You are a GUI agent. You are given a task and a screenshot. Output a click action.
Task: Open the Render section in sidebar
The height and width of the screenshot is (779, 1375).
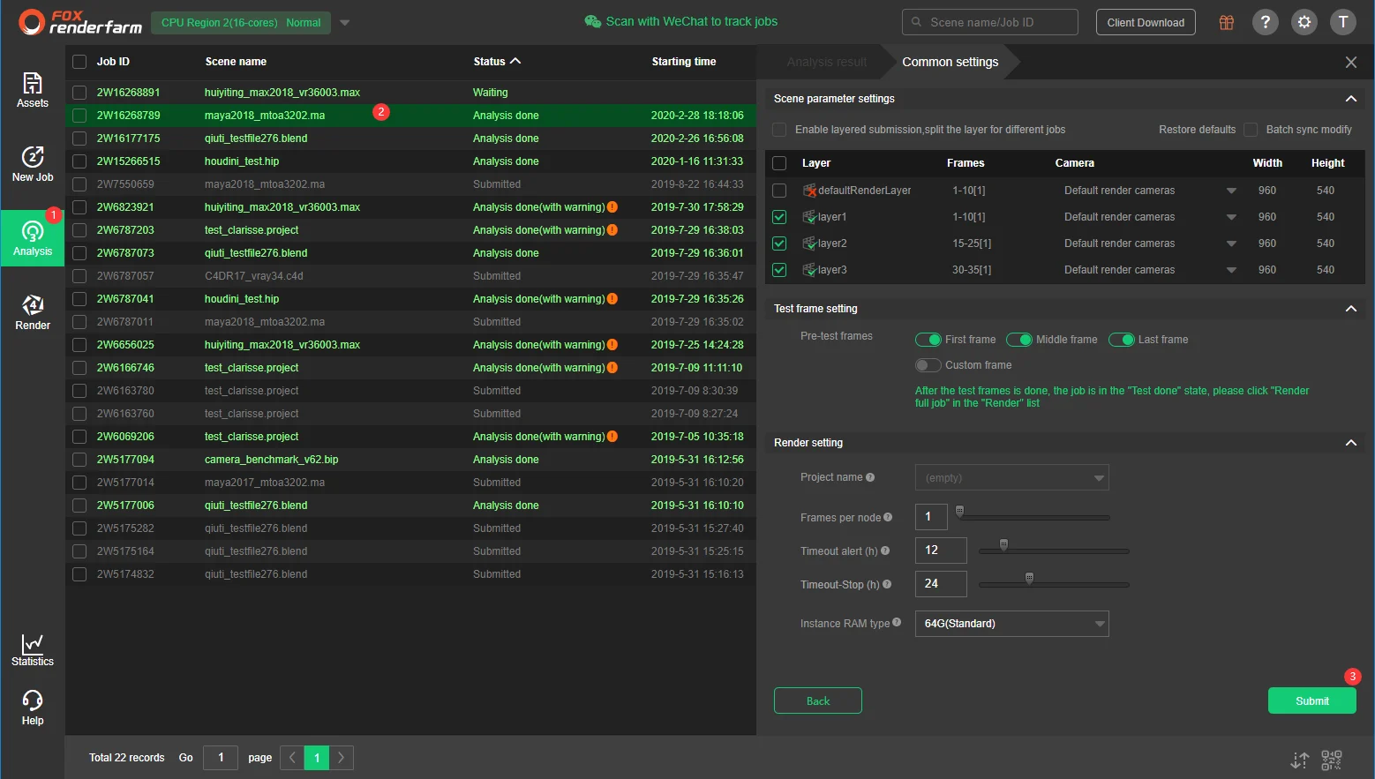(x=33, y=312)
